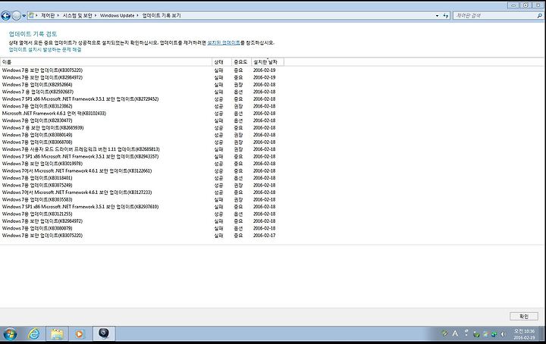The width and height of the screenshot is (546, 344).
Task: Select the KB3080079 update row
Action: tap(142, 229)
